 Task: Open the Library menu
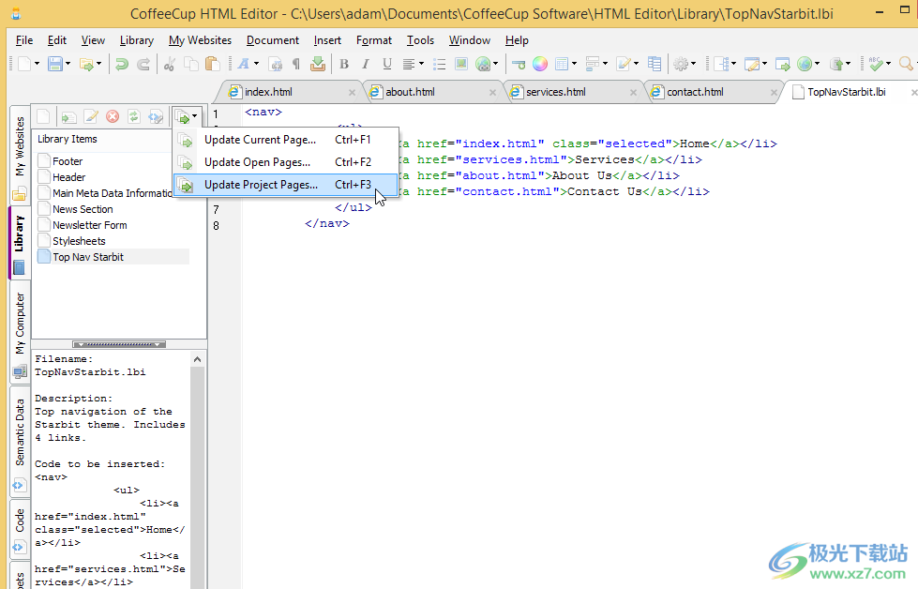136,40
